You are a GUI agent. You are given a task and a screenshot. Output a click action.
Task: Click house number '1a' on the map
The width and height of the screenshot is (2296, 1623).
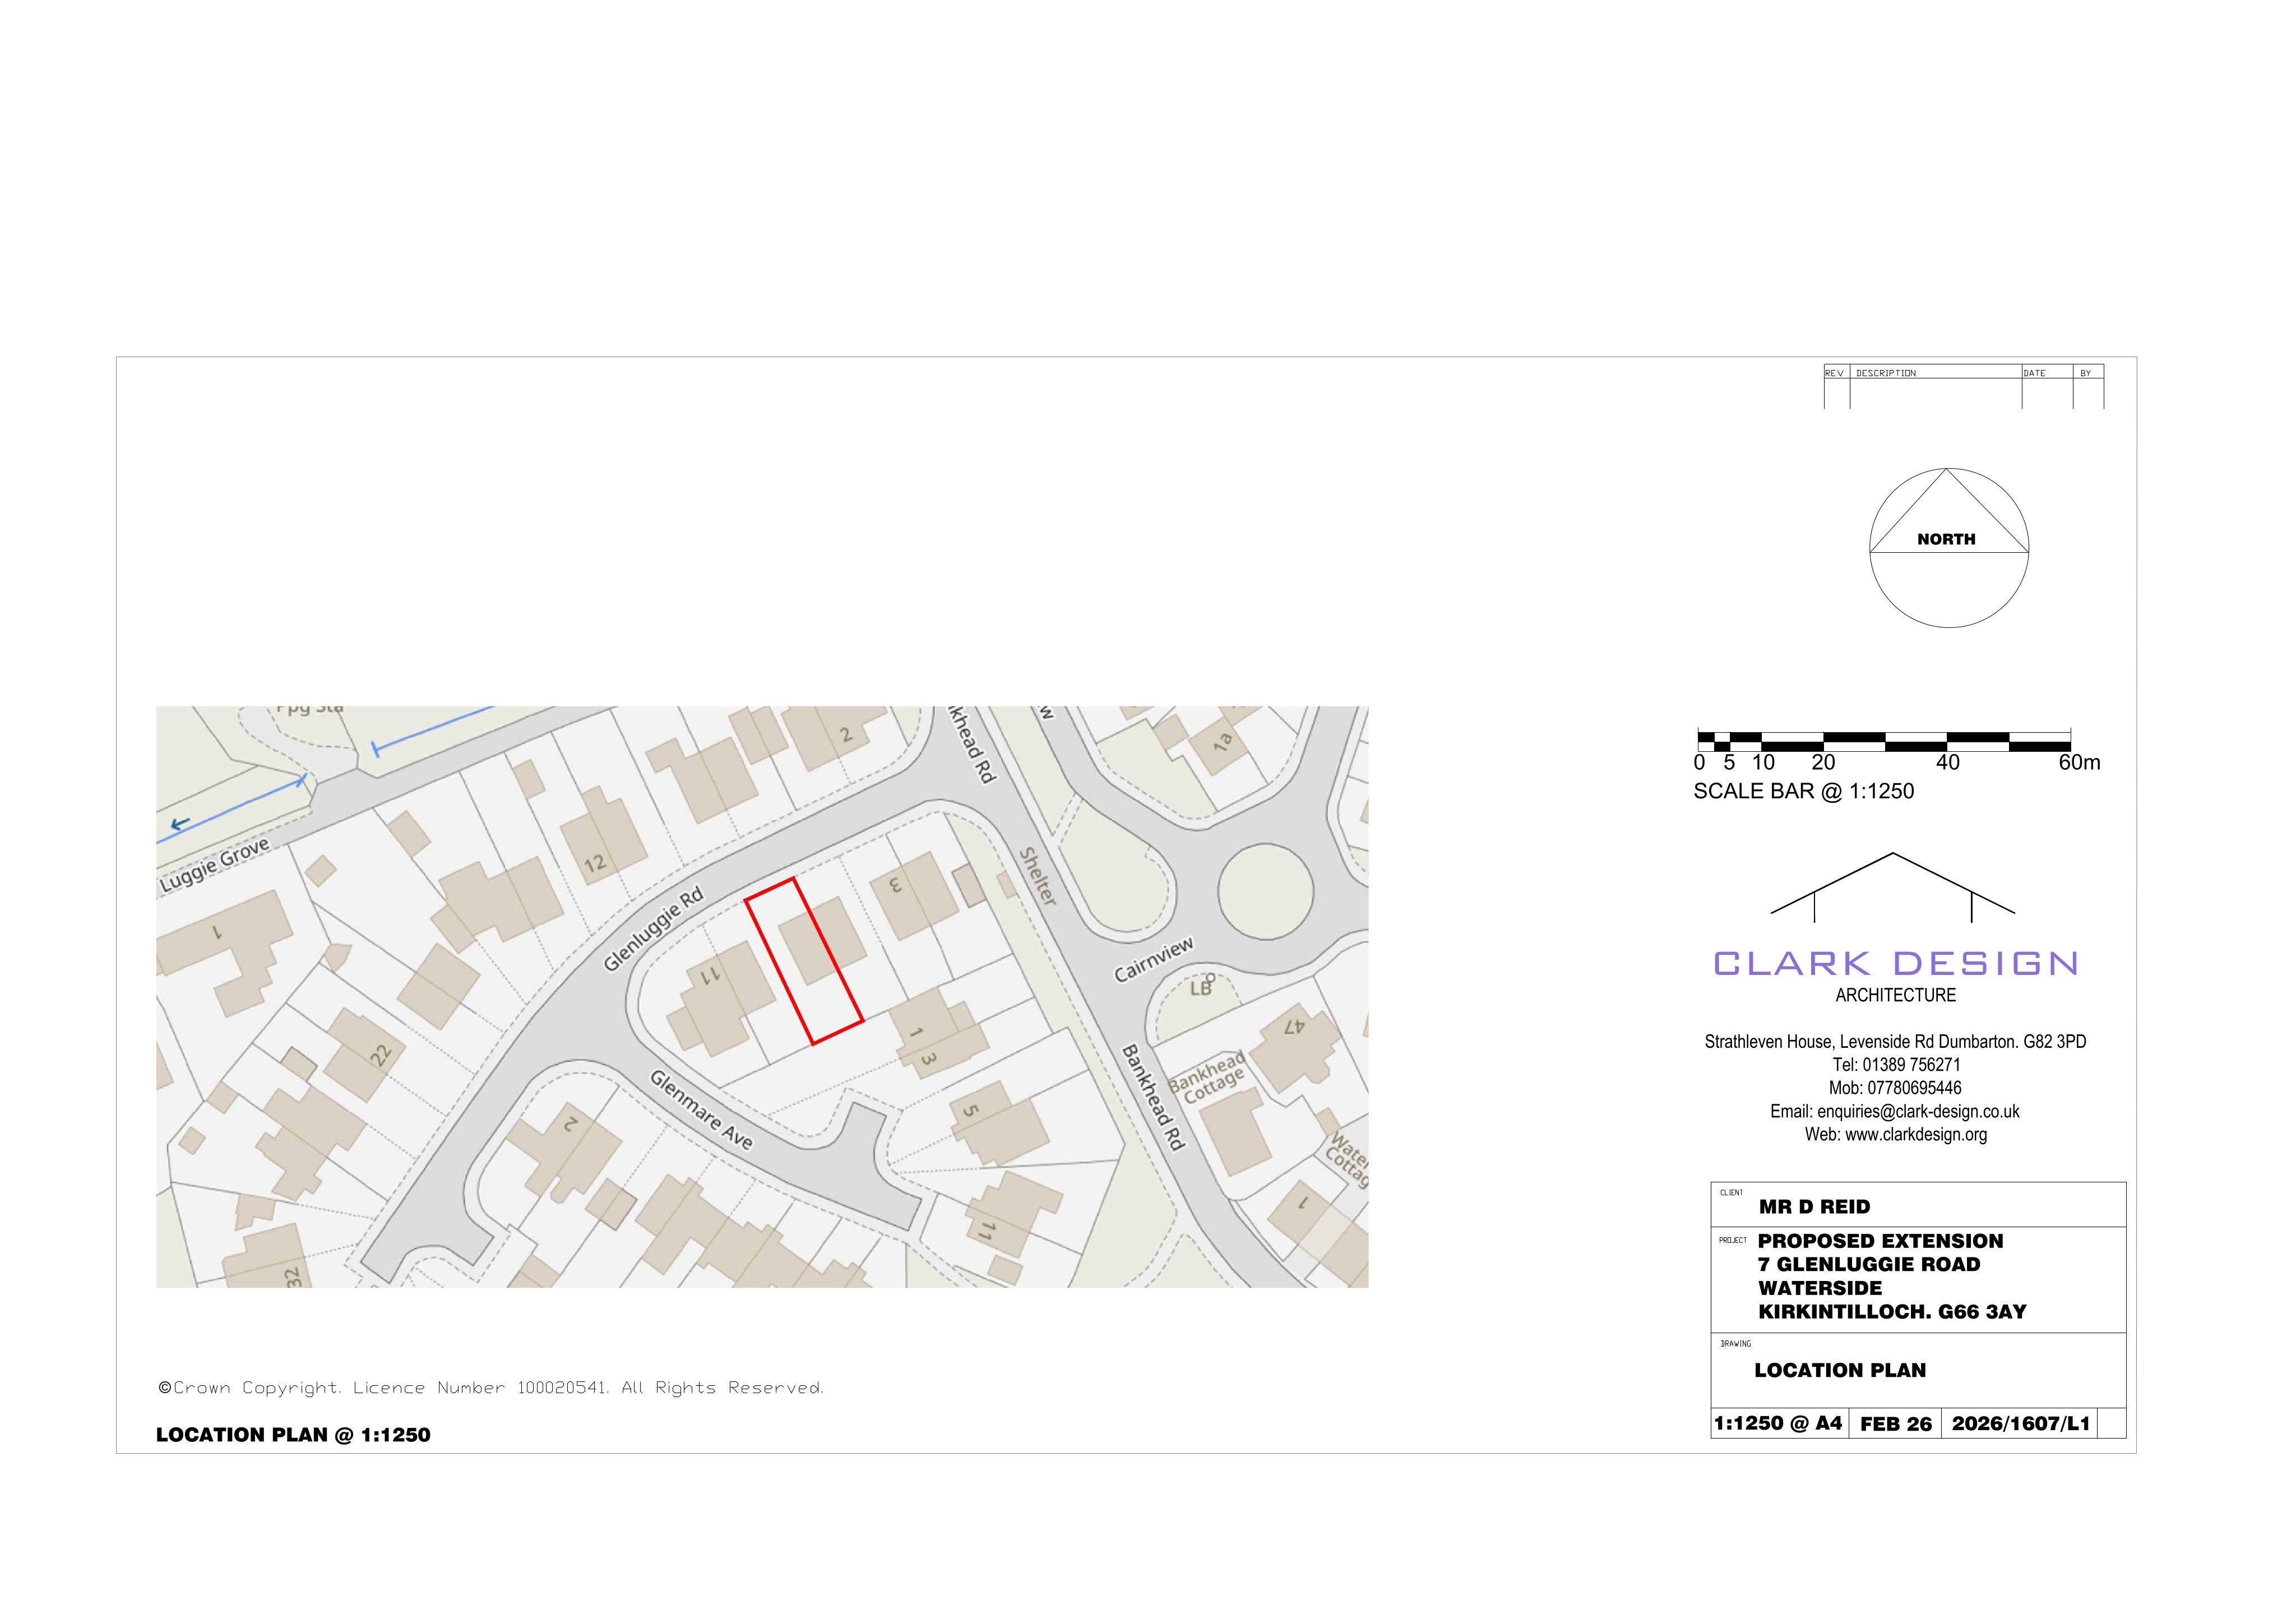(1222, 743)
